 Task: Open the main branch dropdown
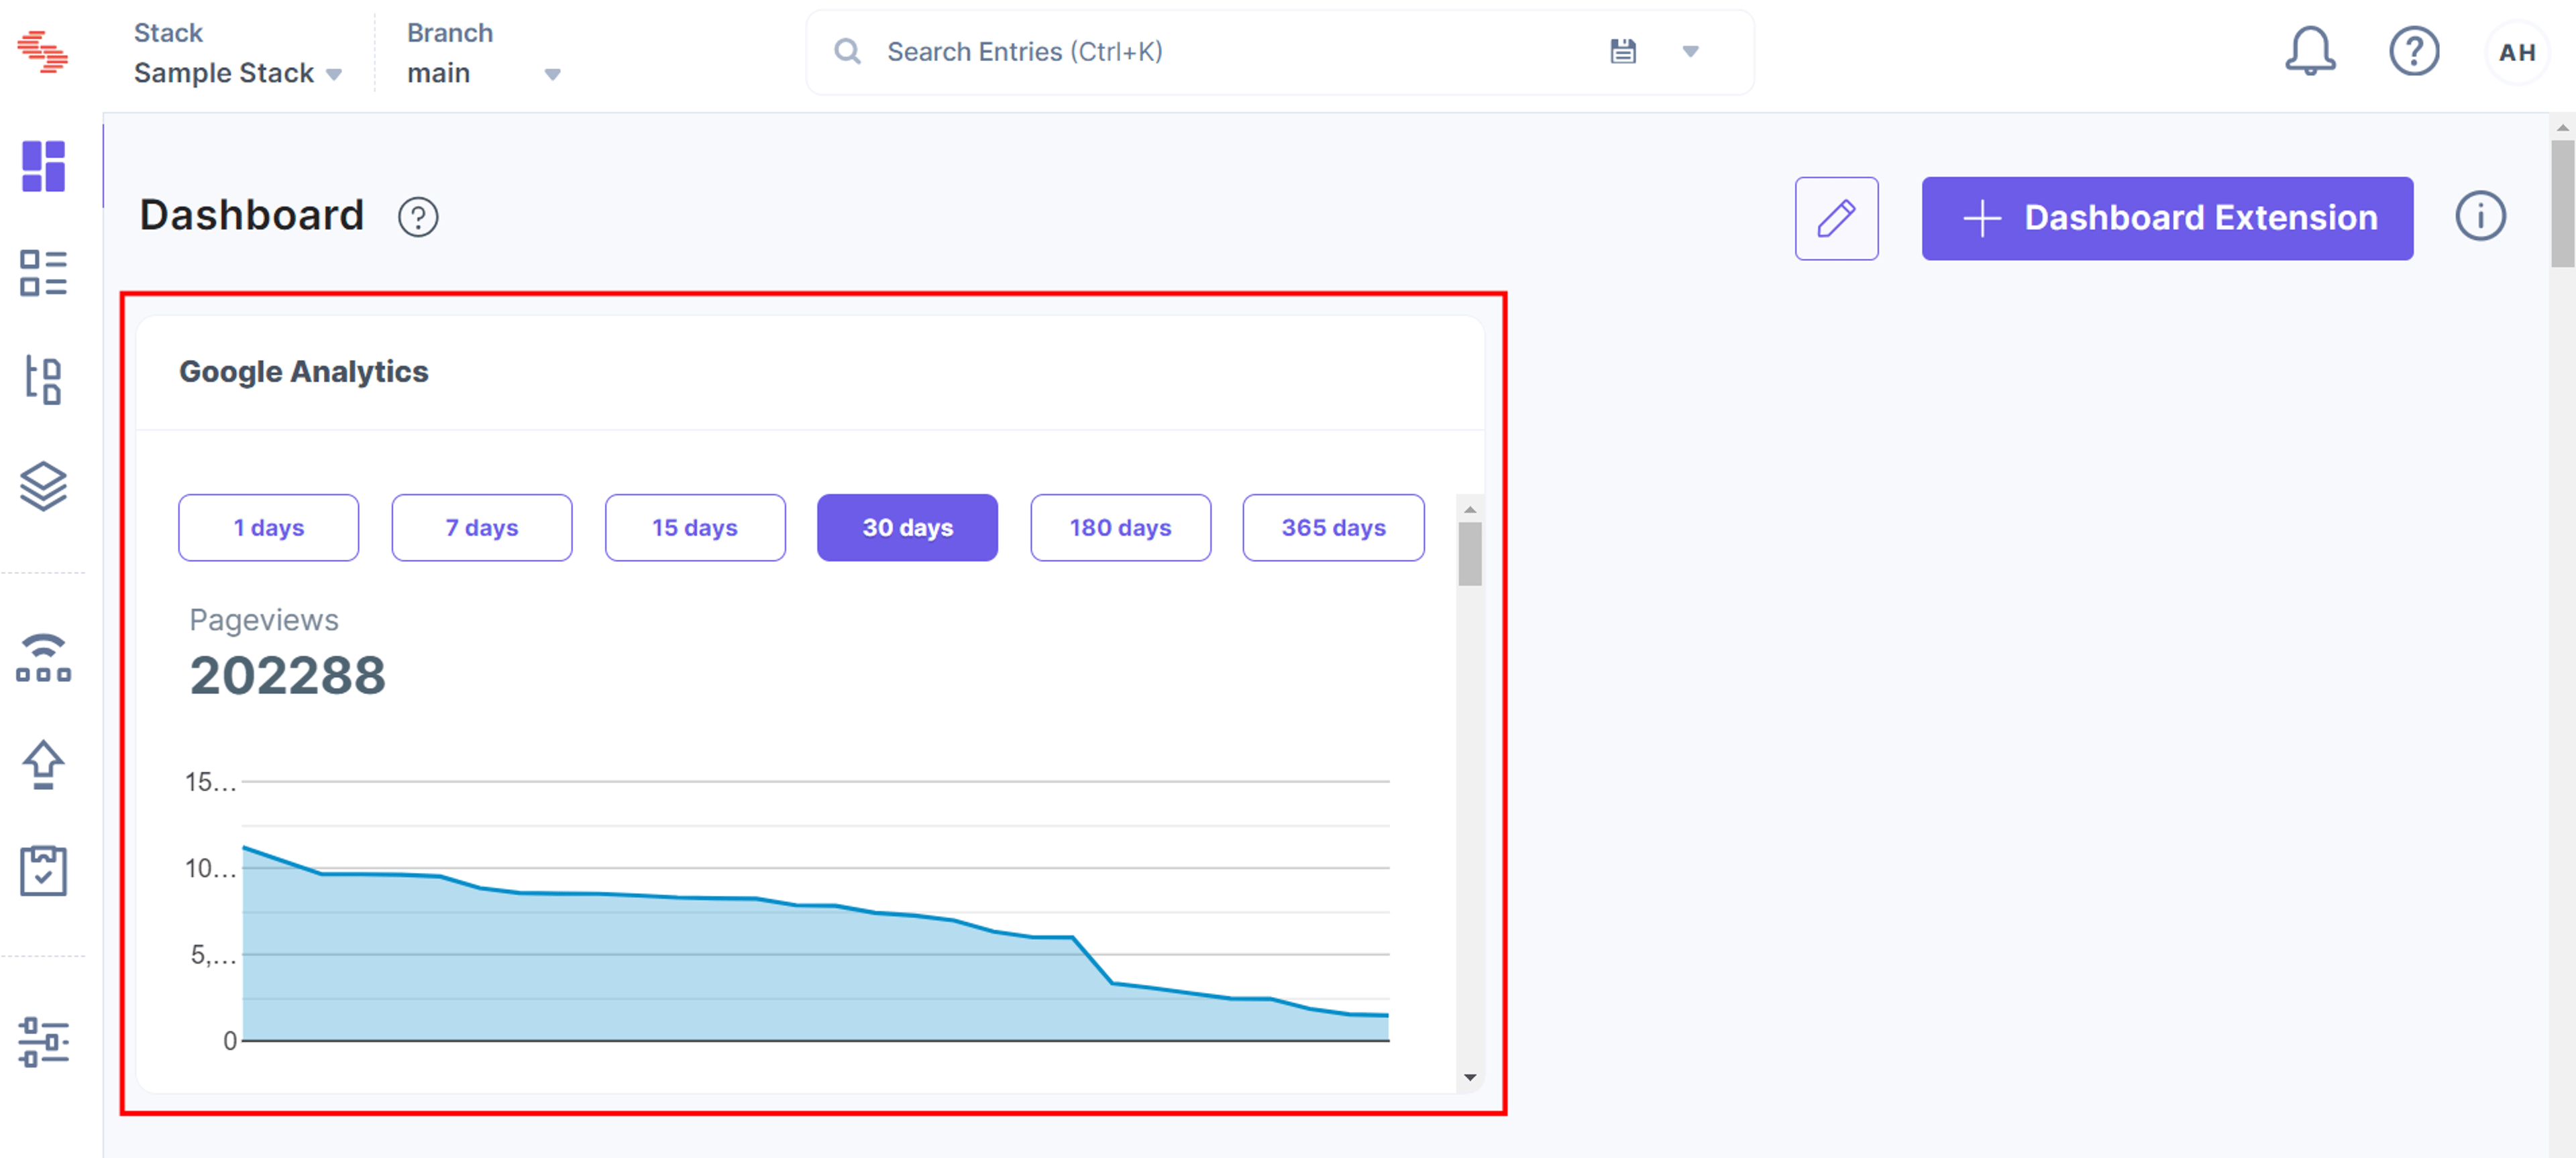pos(483,73)
